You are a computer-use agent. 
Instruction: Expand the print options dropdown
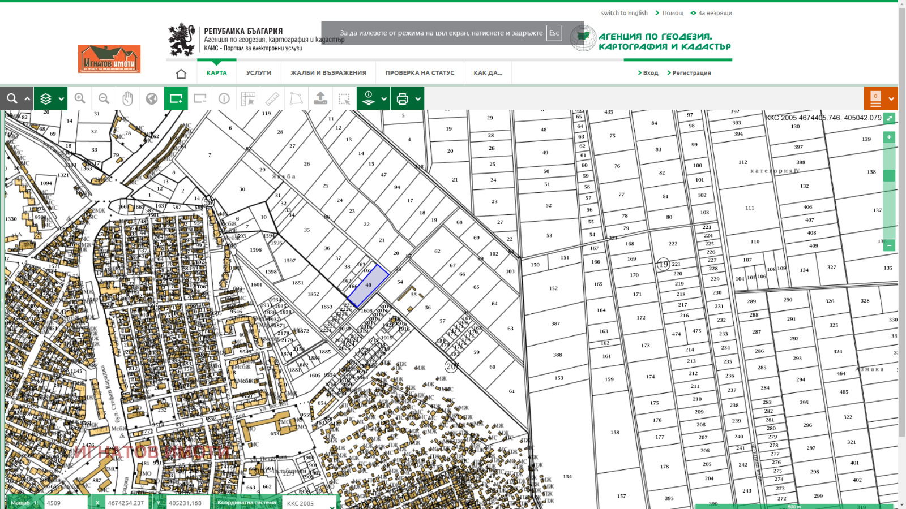pyautogui.click(x=418, y=99)
